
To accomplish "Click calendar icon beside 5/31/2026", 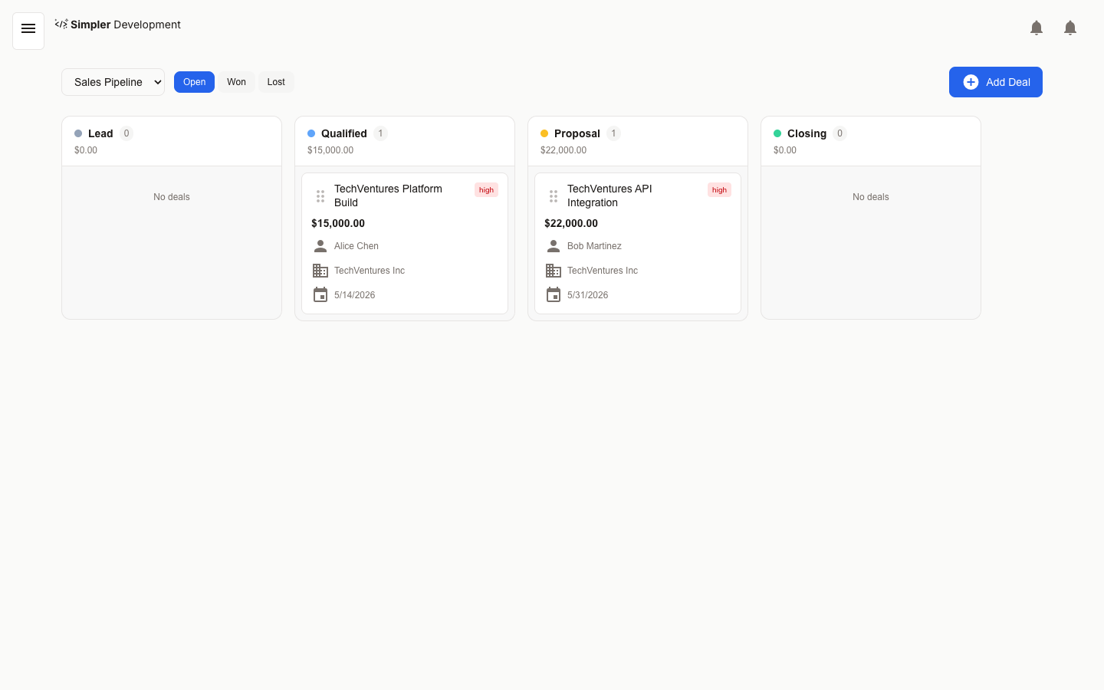I will coord(554,295).
